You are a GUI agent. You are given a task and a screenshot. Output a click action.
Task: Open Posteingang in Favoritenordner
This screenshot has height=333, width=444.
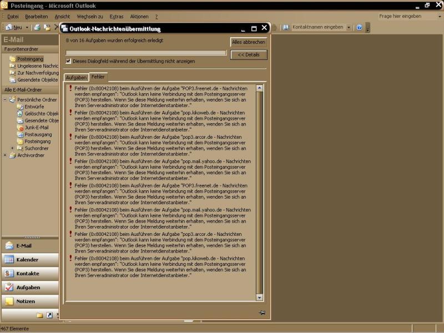point(30,59)
